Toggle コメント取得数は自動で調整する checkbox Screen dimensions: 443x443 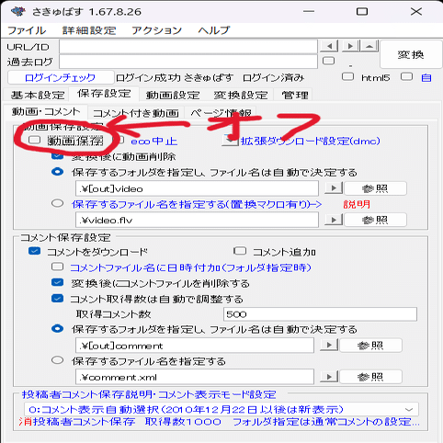point(57,298)
